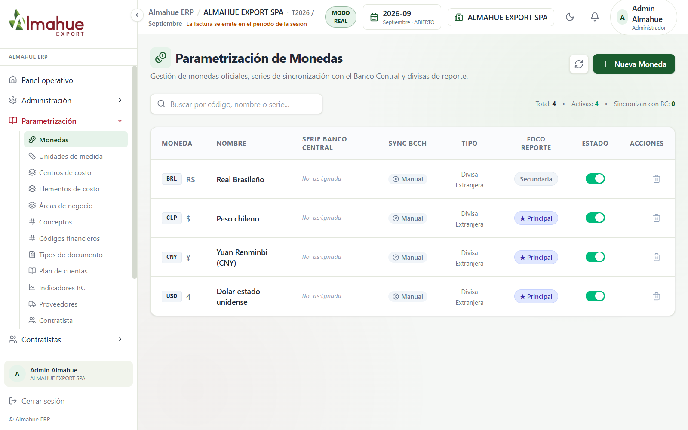Collapse the Parametrización section chevron

pyautogui.click(x=120, y=121)
